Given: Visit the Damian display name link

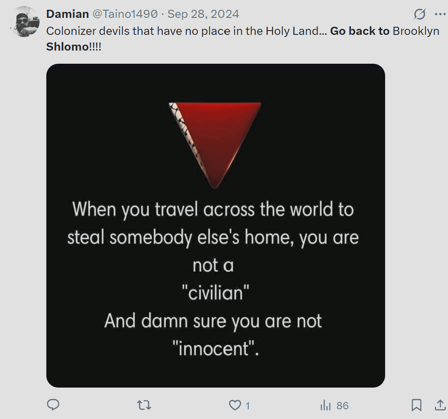Looking at the screenshot, I should pos(68,14).
